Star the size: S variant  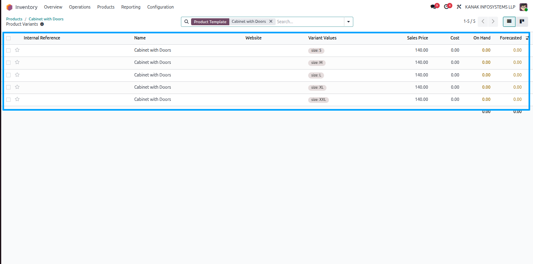click(x=17, y=50)
